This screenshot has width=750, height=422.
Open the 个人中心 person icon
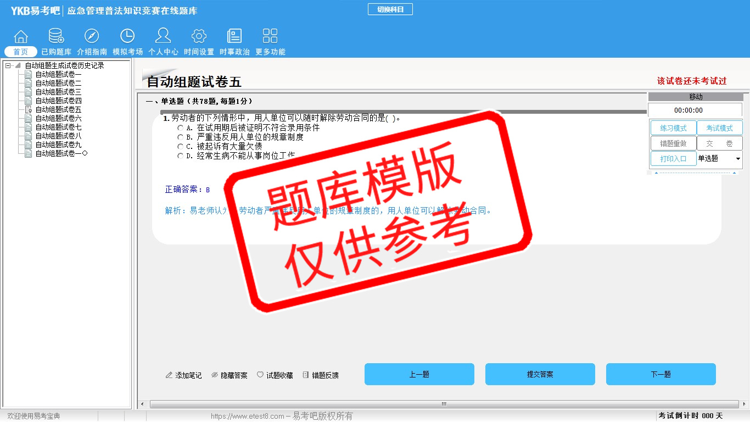[x=163, y=36]
